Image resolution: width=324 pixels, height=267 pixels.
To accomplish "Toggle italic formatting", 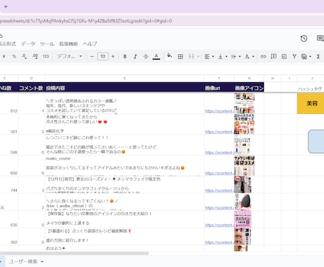I will click(x=135, y=56).
